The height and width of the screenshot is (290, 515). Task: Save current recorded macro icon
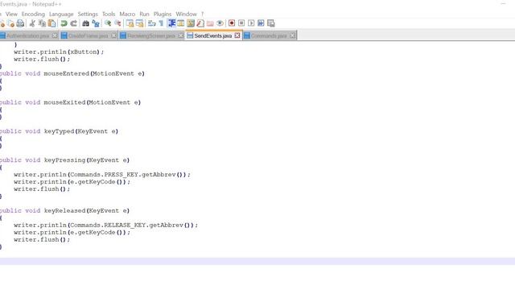271,23
